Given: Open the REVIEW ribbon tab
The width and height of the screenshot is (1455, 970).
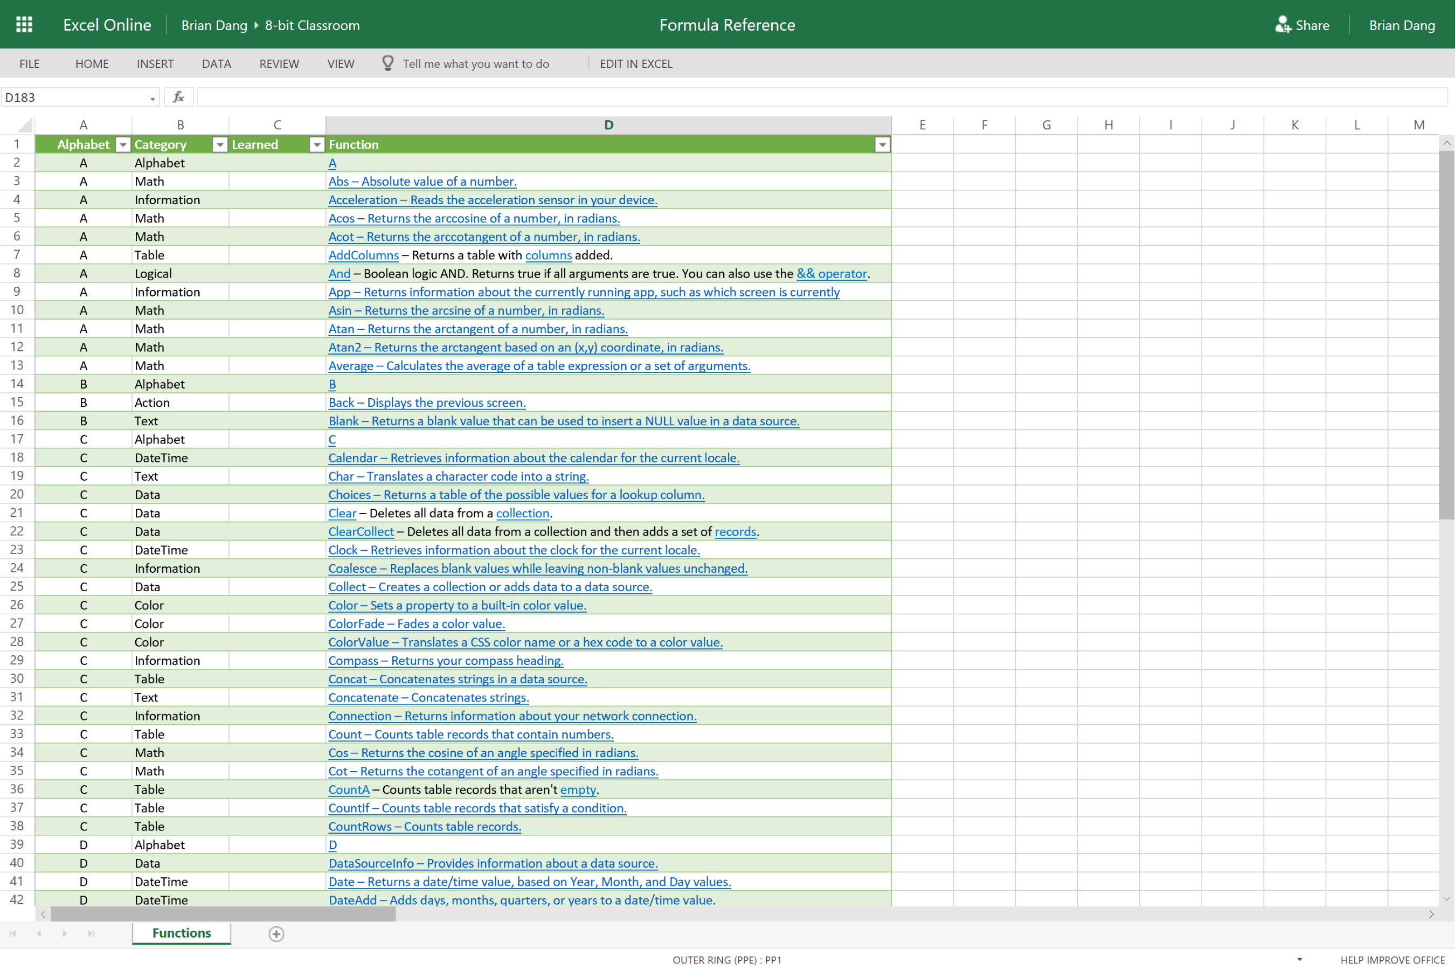Looking at the screenshot, I should pos(279,64).
